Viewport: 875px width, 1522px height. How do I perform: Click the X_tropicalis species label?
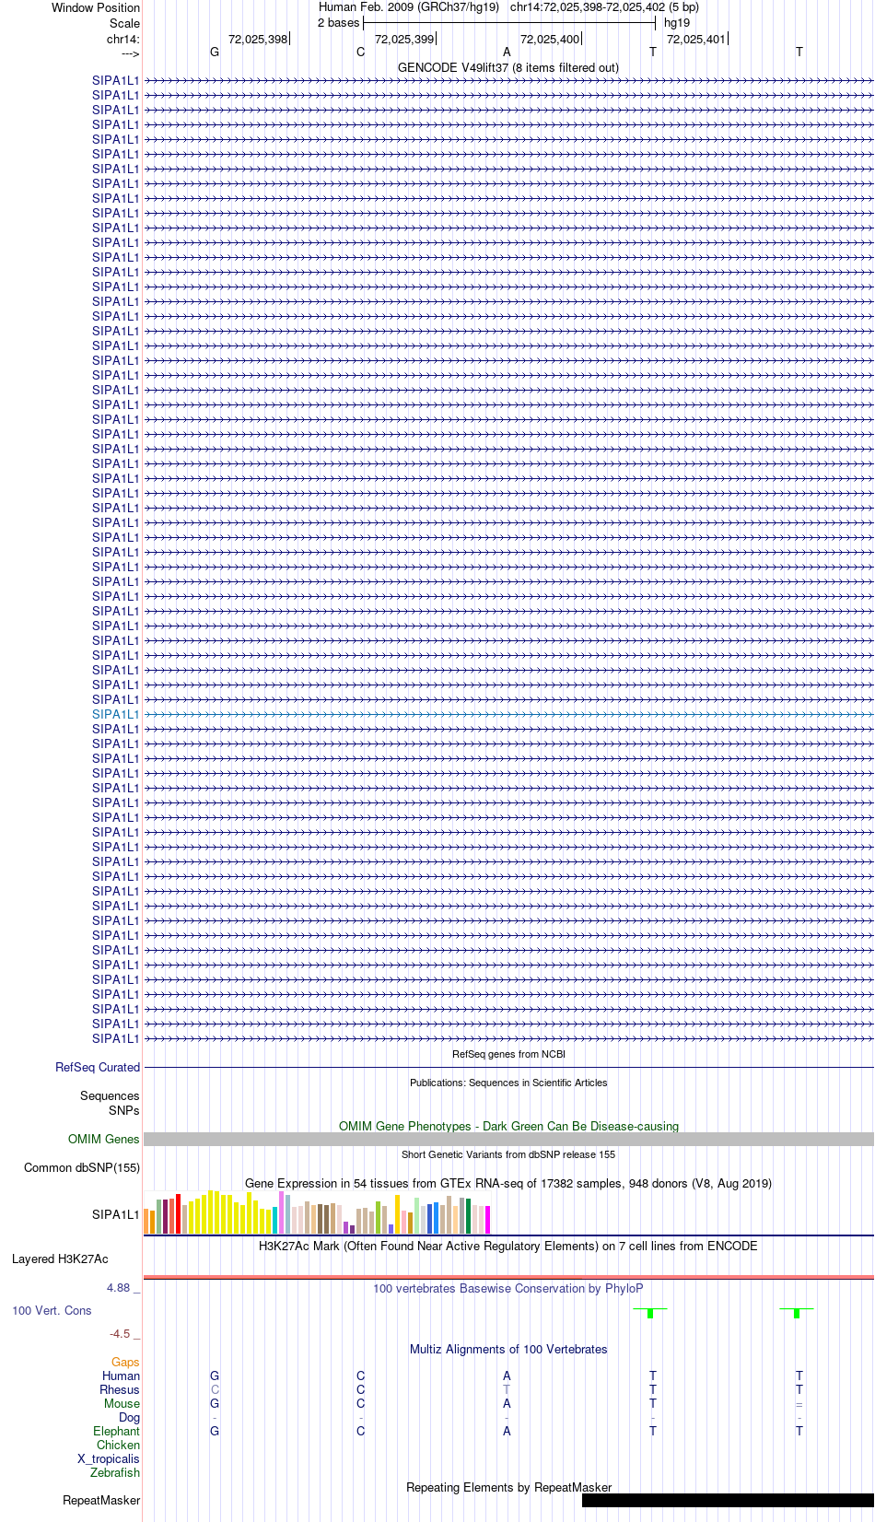click(109, 1458)
